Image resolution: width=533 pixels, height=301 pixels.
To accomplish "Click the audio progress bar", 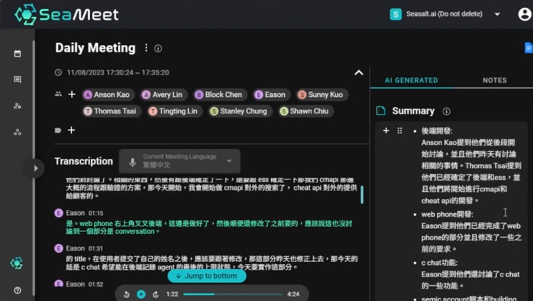I will 232,294.
